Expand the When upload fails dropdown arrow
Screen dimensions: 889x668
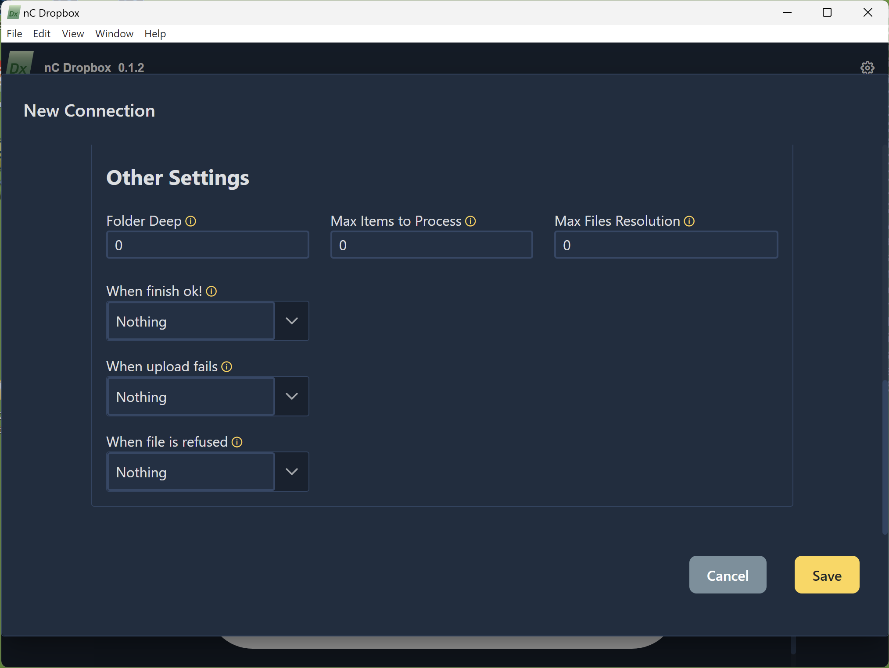[292, 396]
